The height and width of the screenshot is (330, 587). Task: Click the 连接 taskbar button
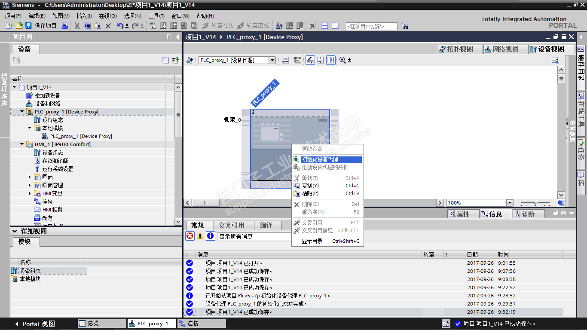point(201,324)
